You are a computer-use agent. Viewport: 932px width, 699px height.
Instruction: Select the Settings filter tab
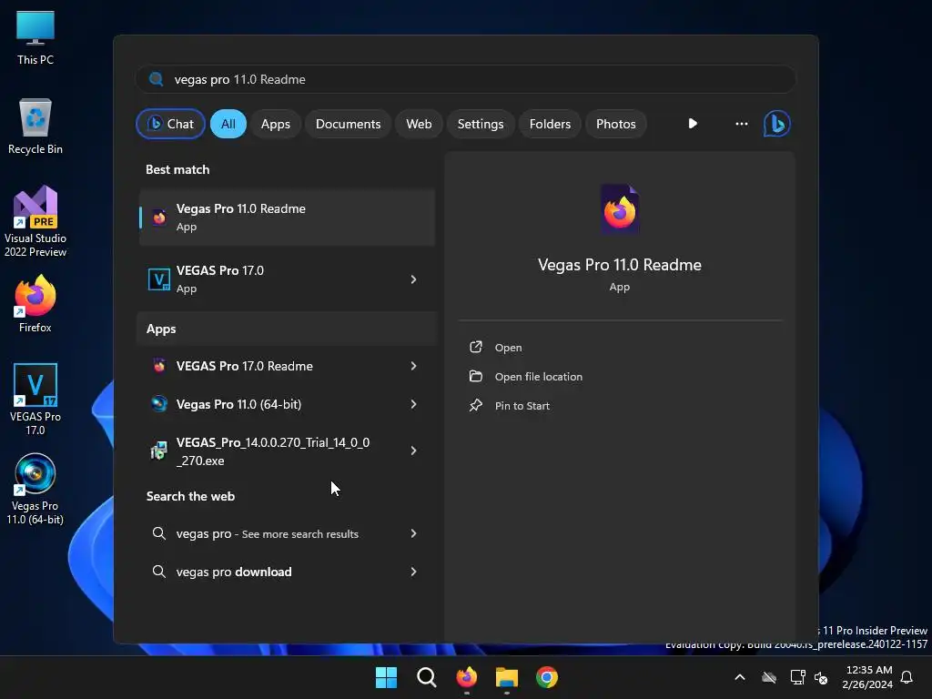coord(481,124)
